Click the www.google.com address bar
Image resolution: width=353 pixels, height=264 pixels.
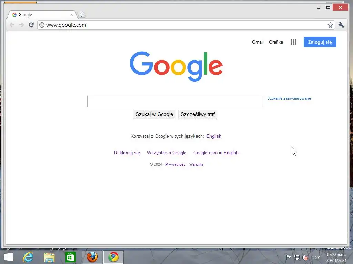pos(186,25)
